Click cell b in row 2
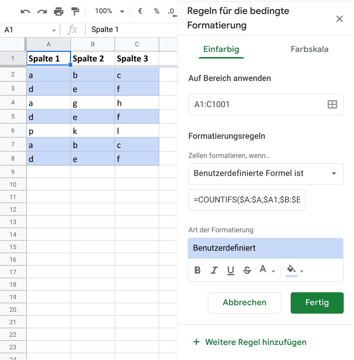The height and width of the screenshot is (360, 354). click(x=93, y=75)
